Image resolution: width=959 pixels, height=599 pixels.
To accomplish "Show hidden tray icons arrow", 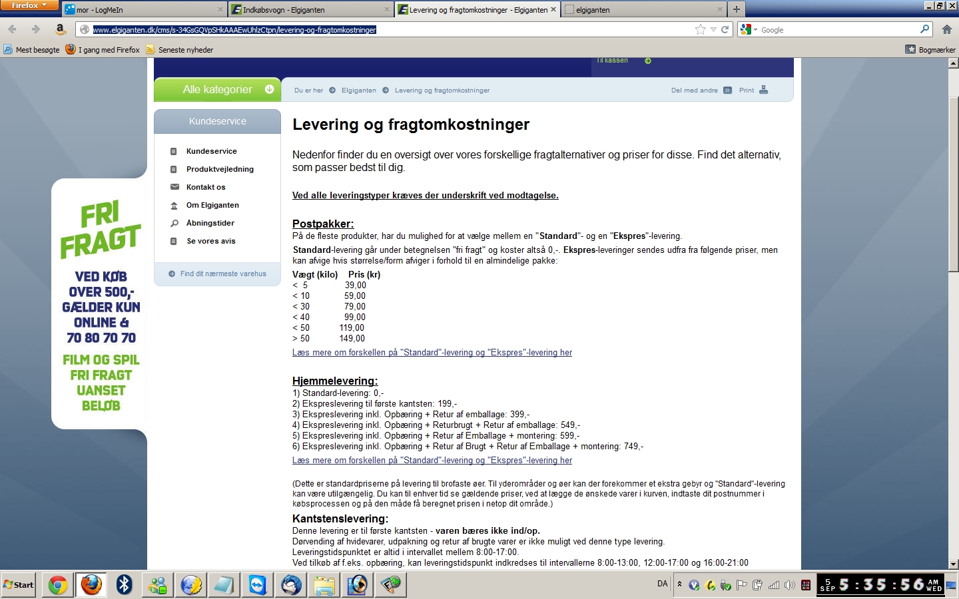I will (679, 584).
